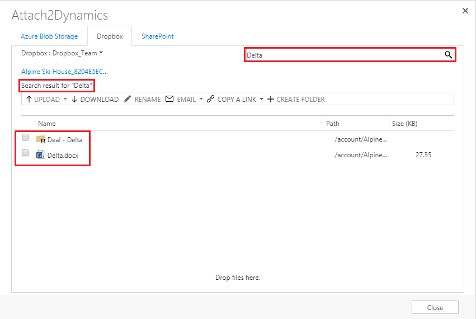Close the Attach2Dynamics dialog with X
Viewport: 476px width, 319px height.
tap(465, 11)
